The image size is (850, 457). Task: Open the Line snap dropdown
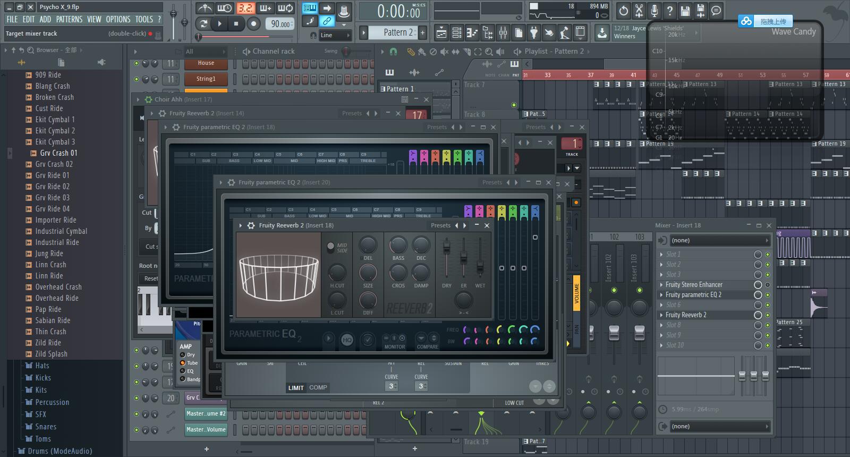click(335, 35)
